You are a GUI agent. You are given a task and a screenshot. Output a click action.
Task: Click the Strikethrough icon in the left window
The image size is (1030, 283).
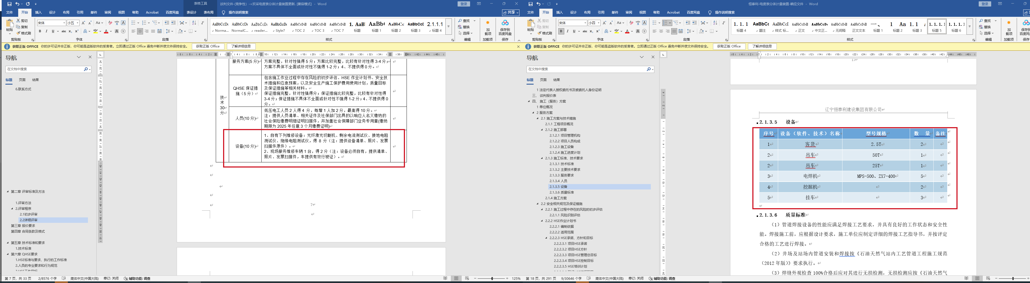[x=64, y=31]
